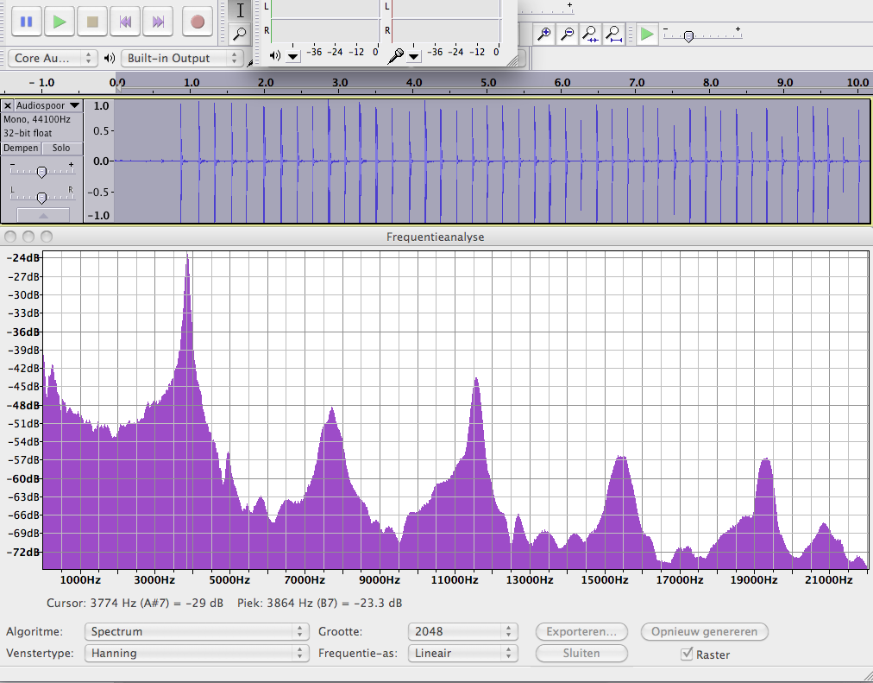The height and width of the screenshot is (683, 873).
Task: Open the Venstertype dropdown showing Hanning
Action: pos(196,654)
